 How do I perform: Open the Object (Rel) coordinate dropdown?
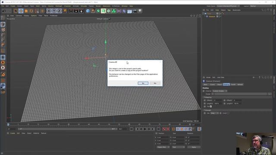163,147
